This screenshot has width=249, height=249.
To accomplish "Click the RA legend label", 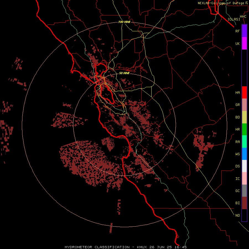I will click(x=237, y=142).
